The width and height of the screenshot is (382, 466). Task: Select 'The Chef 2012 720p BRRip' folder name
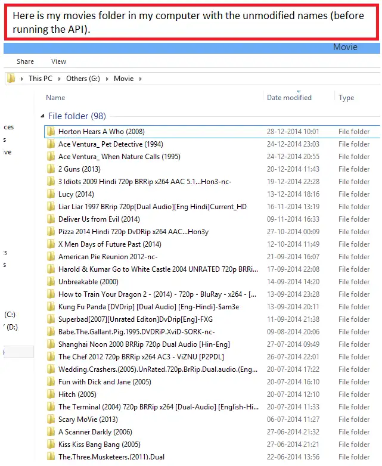(x=141, y=356)
